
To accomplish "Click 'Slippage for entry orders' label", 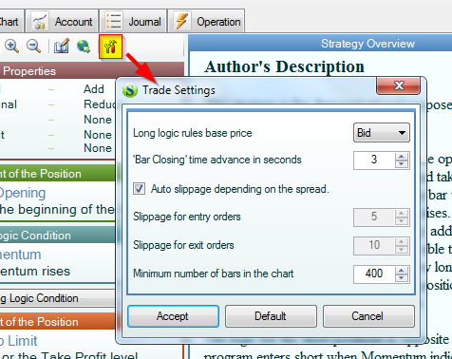I will [187, 217].
